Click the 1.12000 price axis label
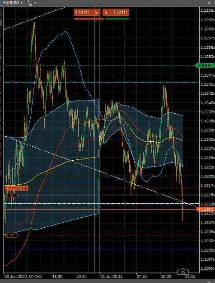The width and height of the screenshot is (215, 283). click(208, 250)
